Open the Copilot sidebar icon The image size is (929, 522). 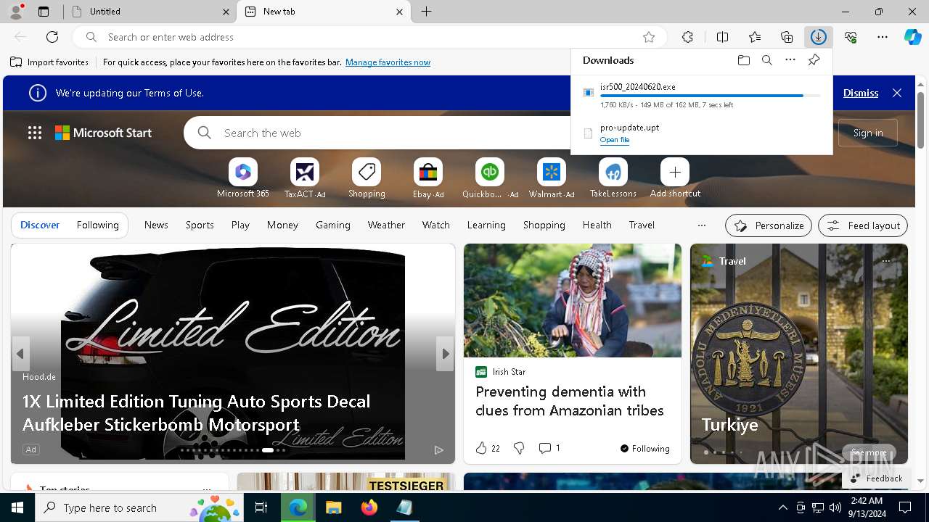[912, 37]
